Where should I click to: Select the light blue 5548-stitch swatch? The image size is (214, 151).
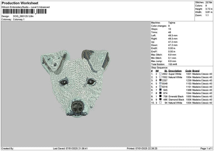coord(160,83)
